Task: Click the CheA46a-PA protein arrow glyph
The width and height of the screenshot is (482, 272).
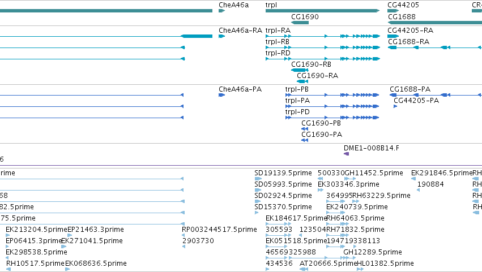Action: tap(221, 95)
